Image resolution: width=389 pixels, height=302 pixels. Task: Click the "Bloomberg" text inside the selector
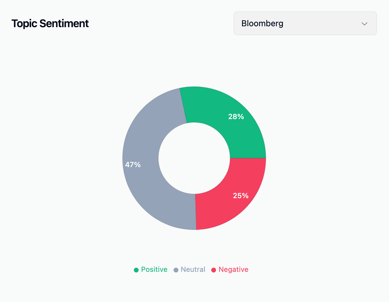[x=262, y=23]
